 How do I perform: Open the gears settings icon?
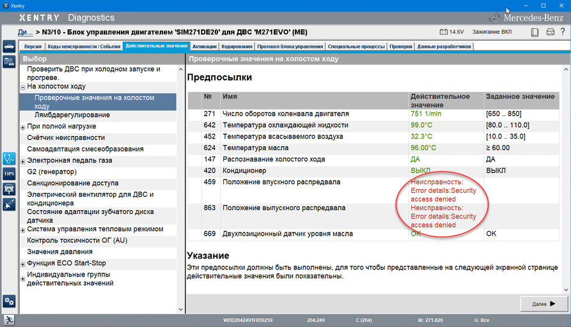[x=9, y=301]
